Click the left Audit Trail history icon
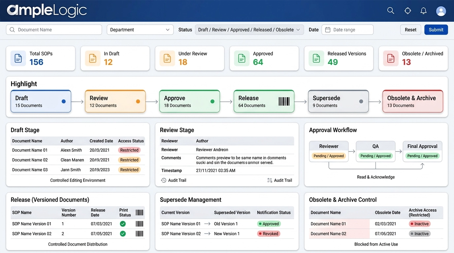The width and height of the screenshot is (454, 253). [x=164, y=180]
